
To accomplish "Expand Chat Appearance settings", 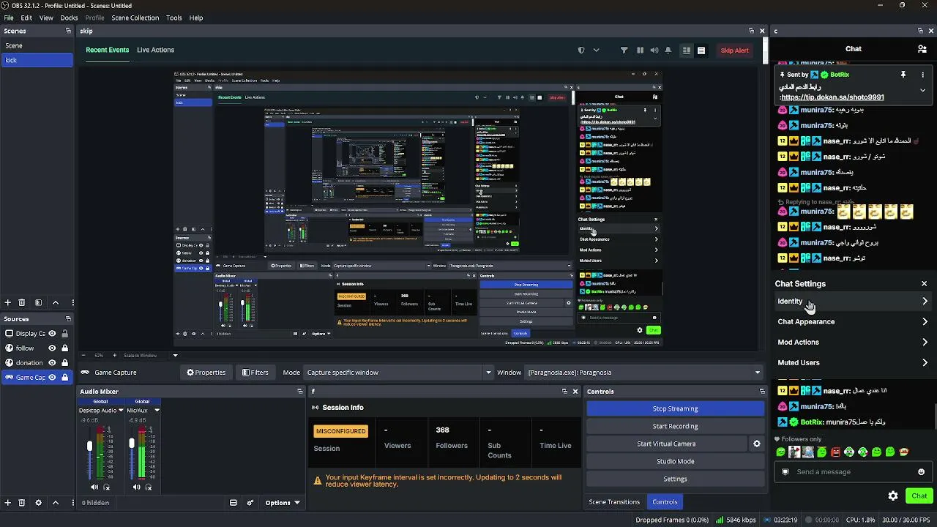I will point(852,322).
